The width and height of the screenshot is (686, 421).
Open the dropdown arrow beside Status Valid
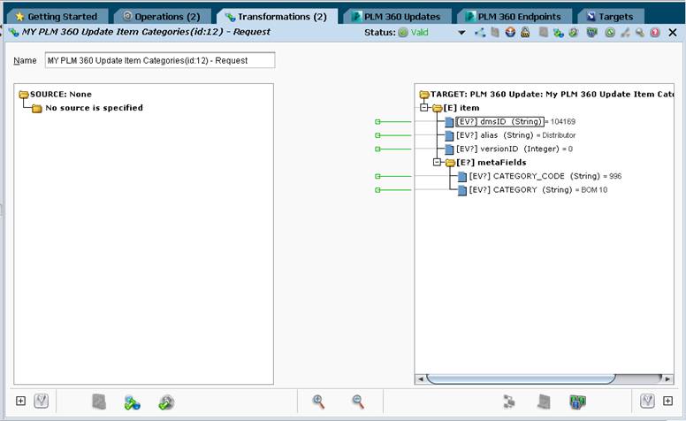pyautogui.click(x=461, y=33)
